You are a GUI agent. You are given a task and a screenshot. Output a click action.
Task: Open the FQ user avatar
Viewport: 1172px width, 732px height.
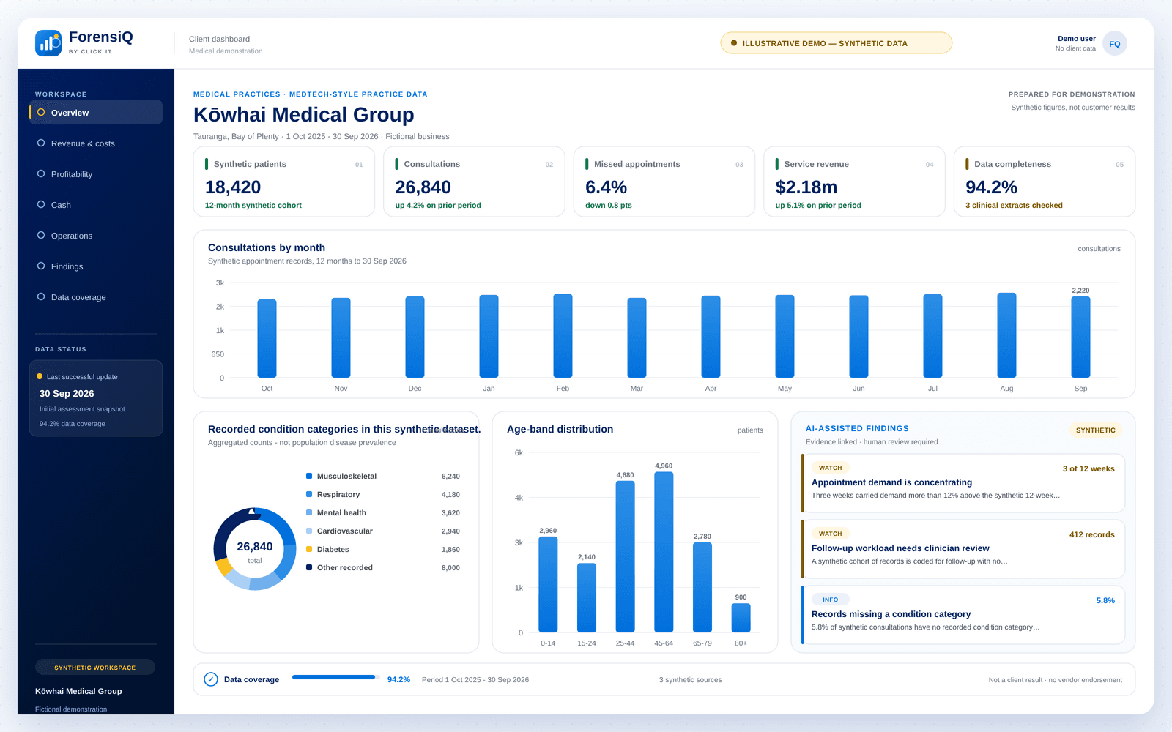[x=1114, y=44]
